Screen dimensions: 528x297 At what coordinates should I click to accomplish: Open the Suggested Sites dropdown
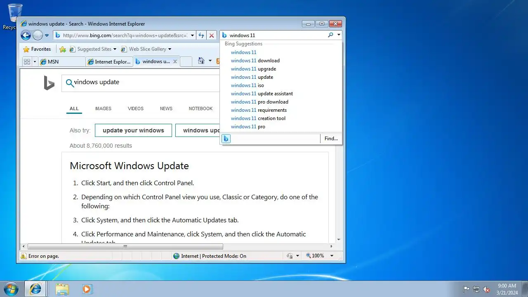(x=93, y=49)
